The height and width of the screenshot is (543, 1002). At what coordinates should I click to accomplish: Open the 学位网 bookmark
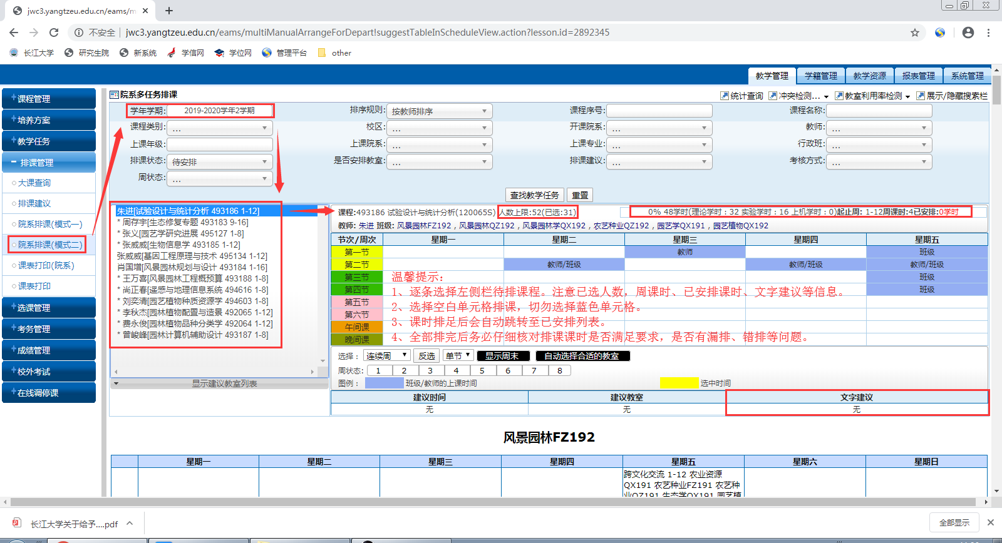233,53
